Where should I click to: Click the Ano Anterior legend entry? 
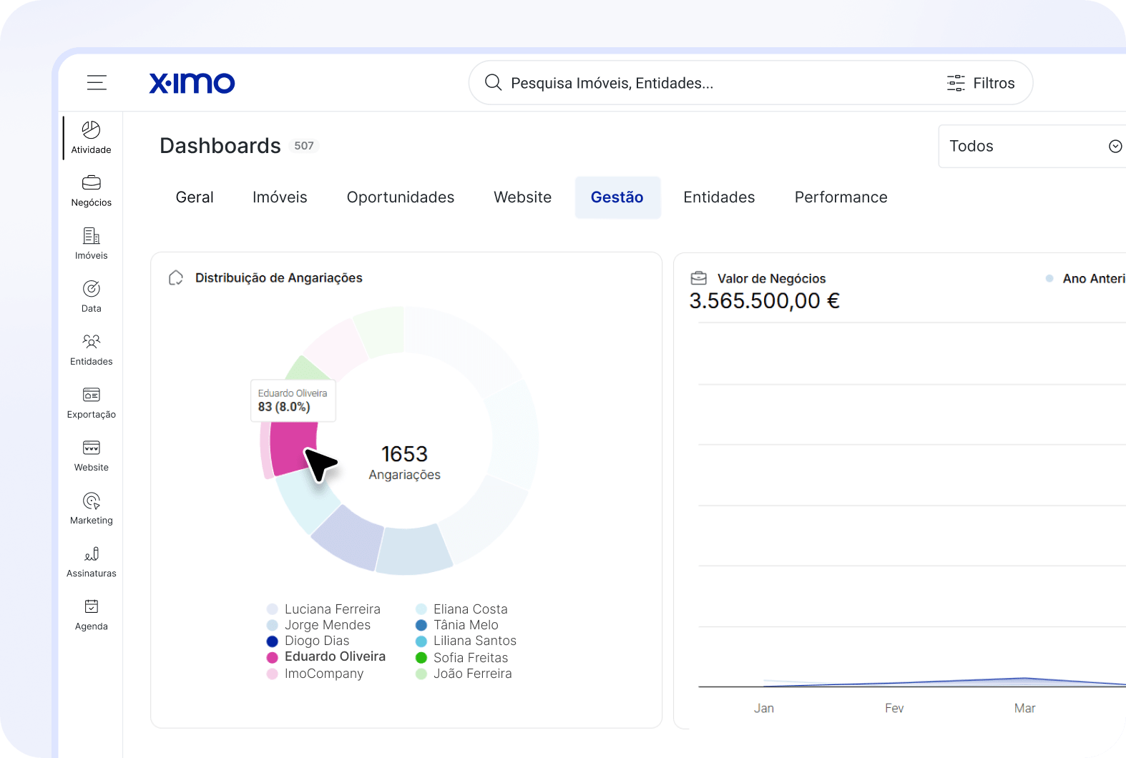click(1086, 279)
